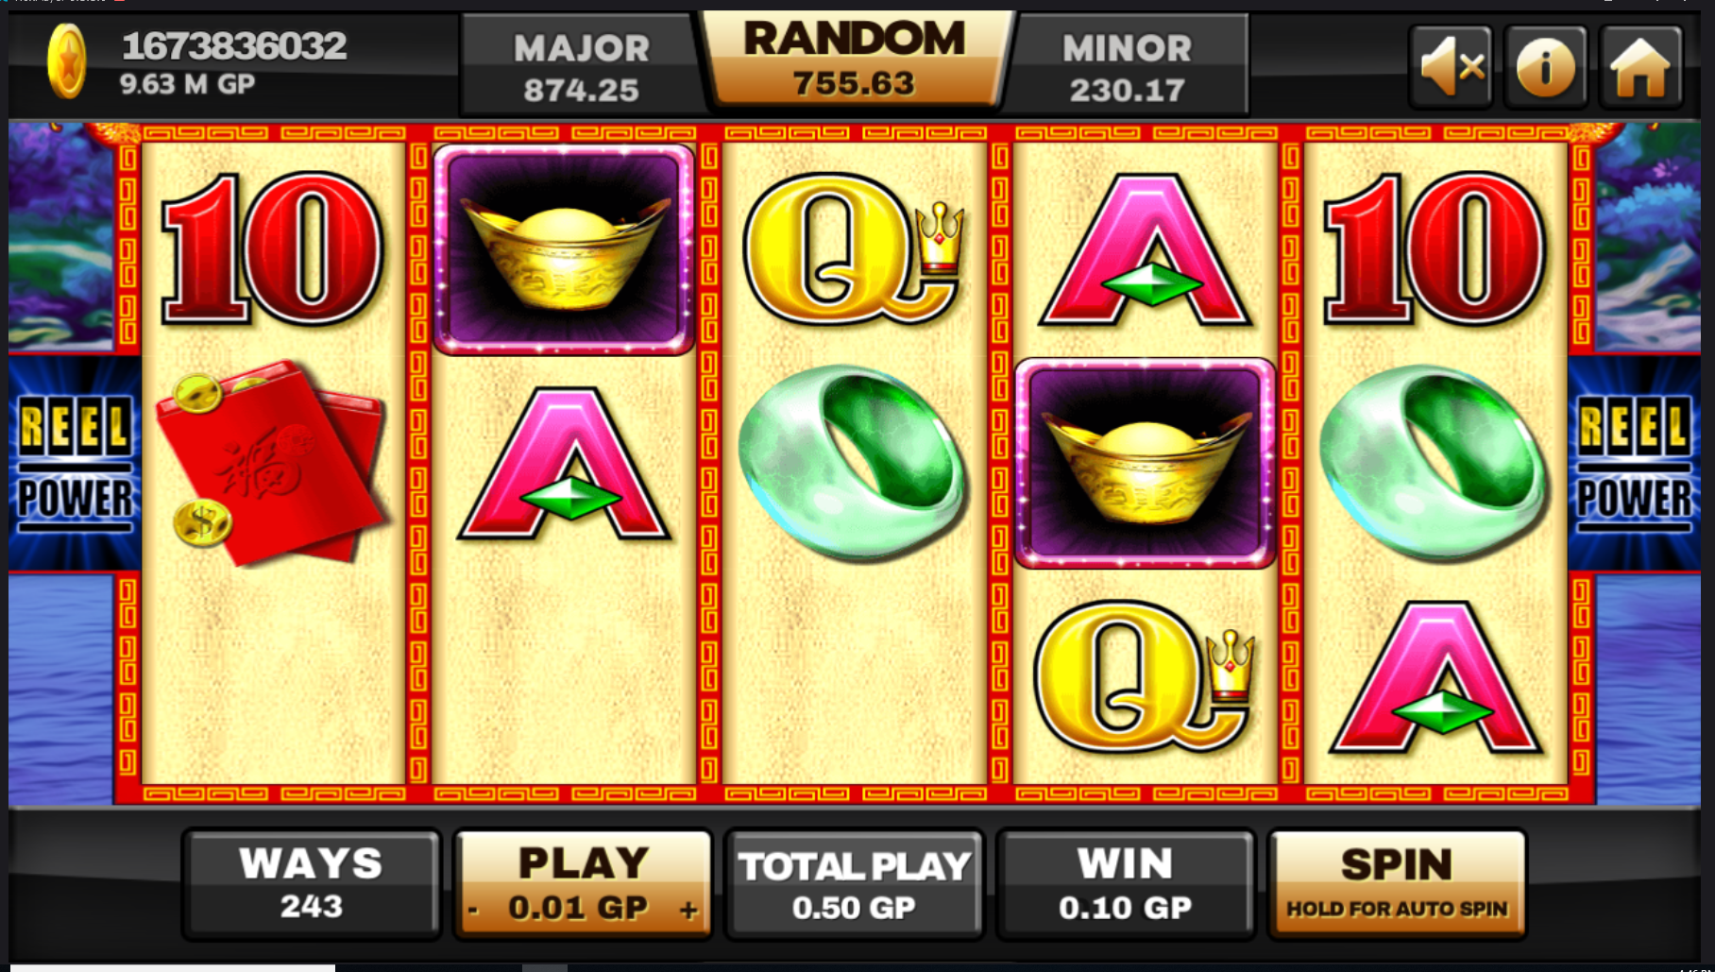Click the red 10 on first reel

pos(272,250)
